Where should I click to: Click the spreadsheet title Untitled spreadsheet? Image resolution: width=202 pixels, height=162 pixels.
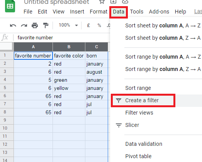point(56,2)
